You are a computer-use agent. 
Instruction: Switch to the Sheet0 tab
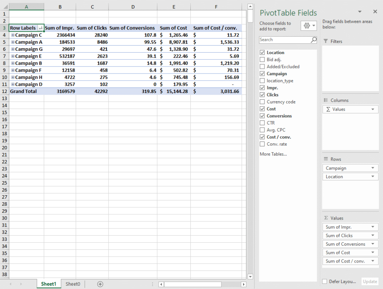[x=73, y=284]
